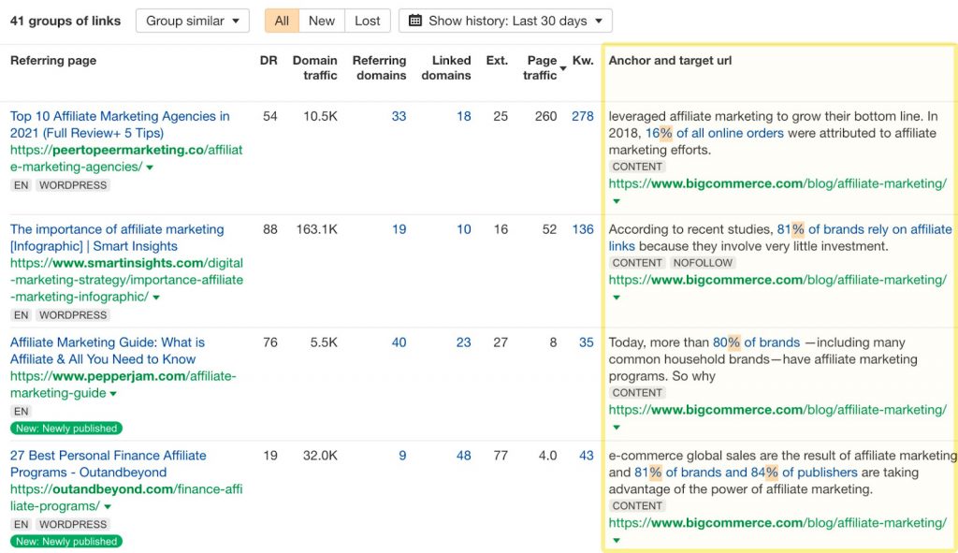The height and width of the screenshot is (553, 958).
Task: Expand the pepperjam.com URL dropdown arrow
Action: 113,394
